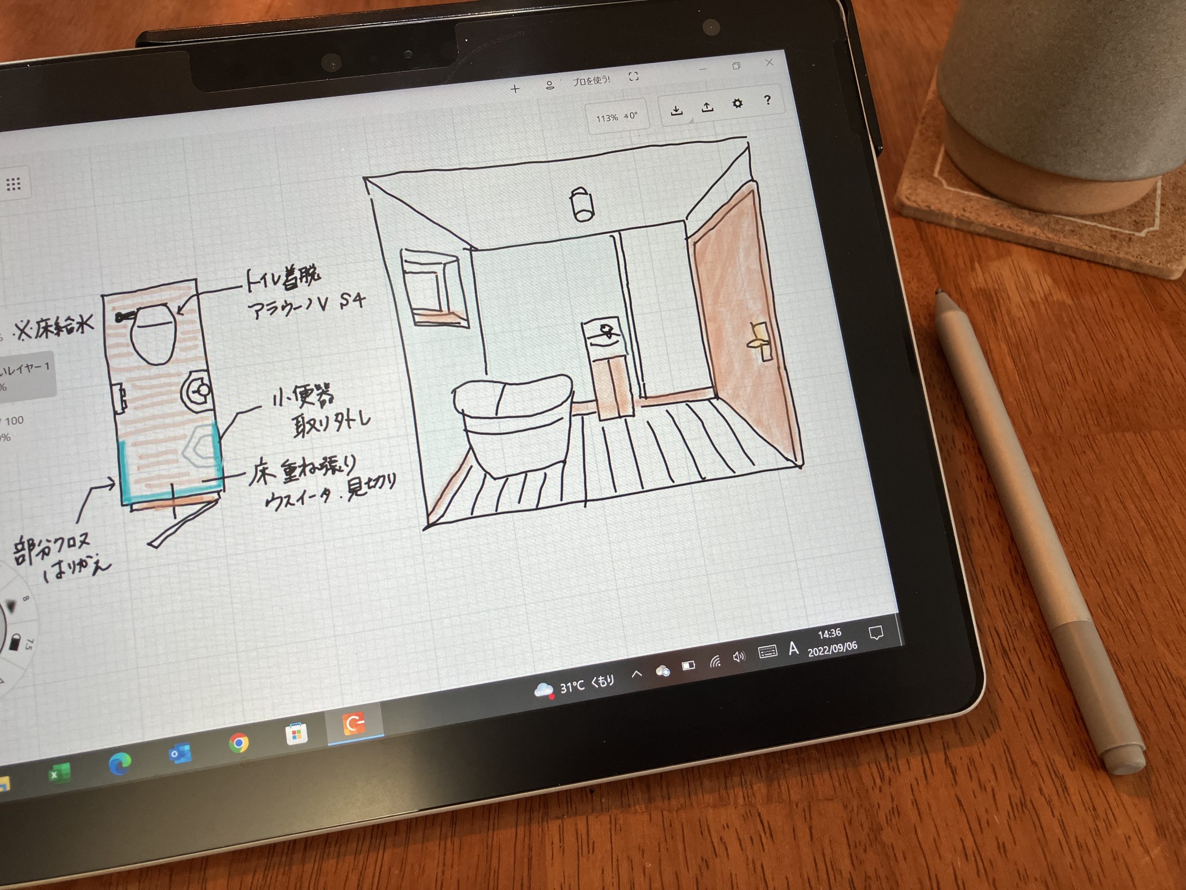Image resolution: width=1186 pixels, height=890 pixels.
Task: Click the plus icon for new drawing
Action: pyautogui.click(x=515, y=89)
